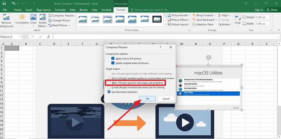Click the Sign in link
The height and width of the screenshot is (139, 281).
click(x=259, y=10)
